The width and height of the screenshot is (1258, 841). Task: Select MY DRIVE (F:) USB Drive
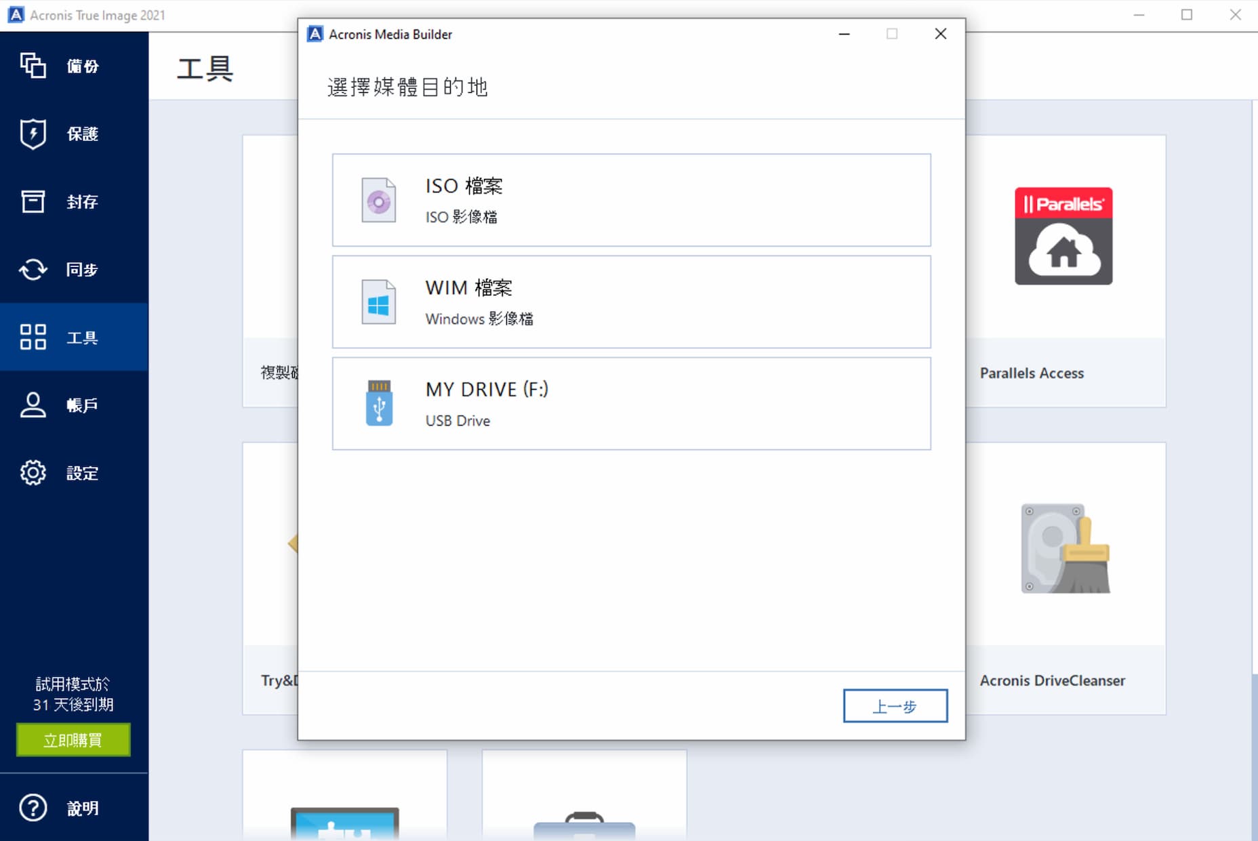coord(631,403)
